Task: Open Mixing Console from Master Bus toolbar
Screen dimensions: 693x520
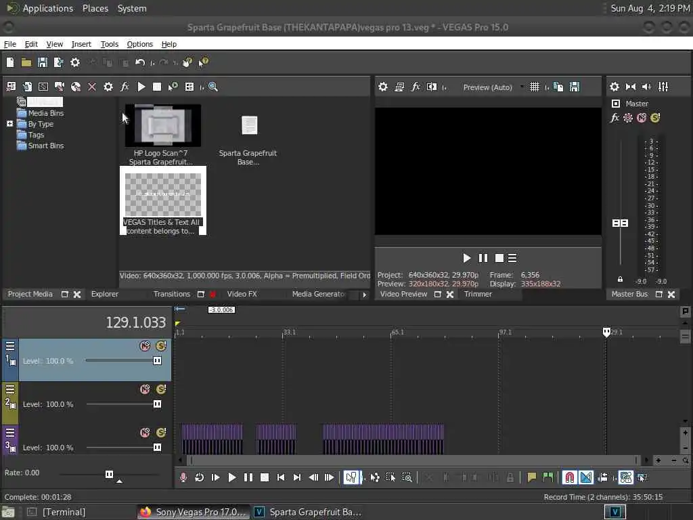Action: pos(663,87)
